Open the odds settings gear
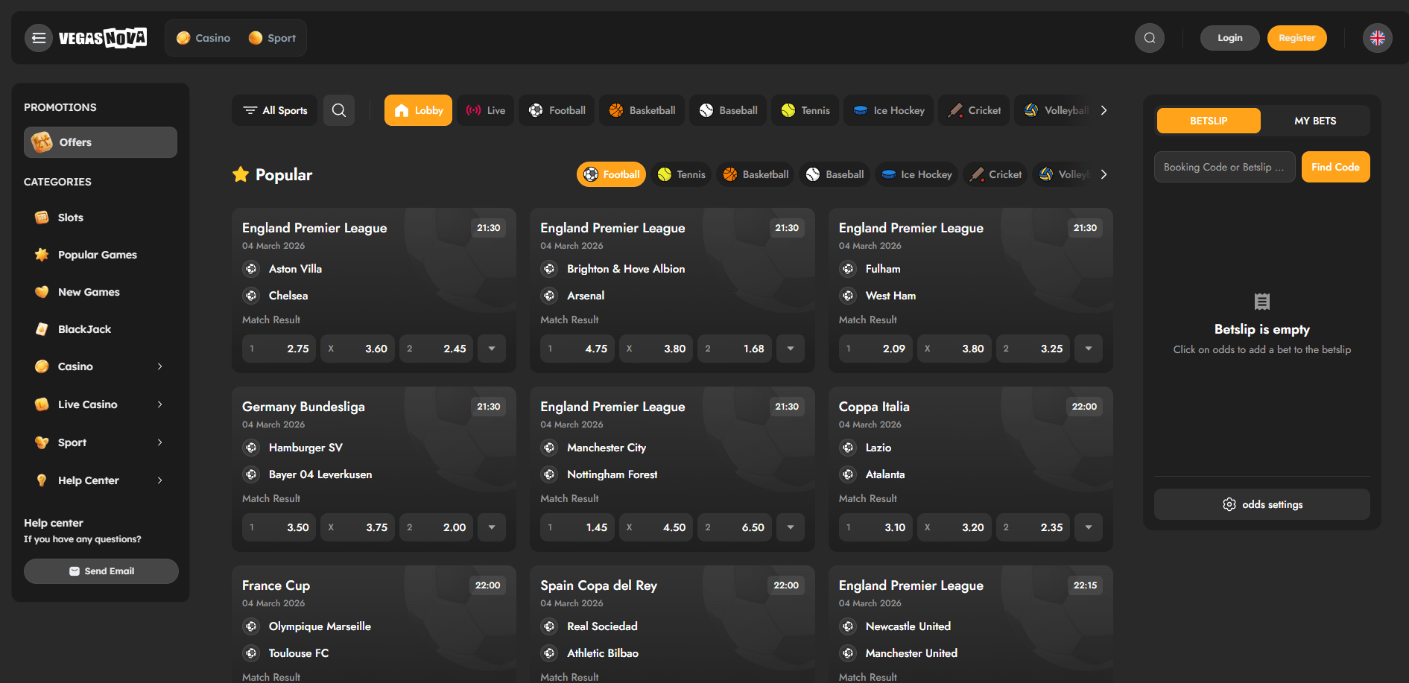This screenshot has width=1409, height=683. point(1261,504)
